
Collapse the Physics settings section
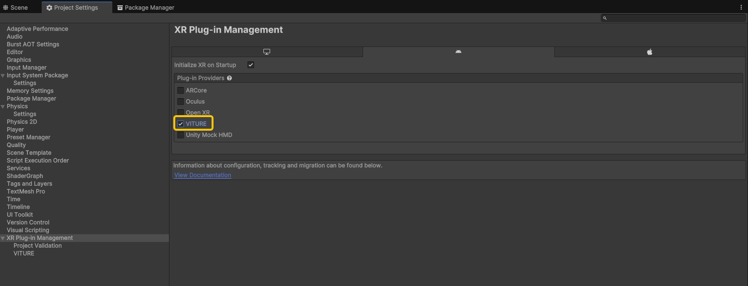coord(3,106)
